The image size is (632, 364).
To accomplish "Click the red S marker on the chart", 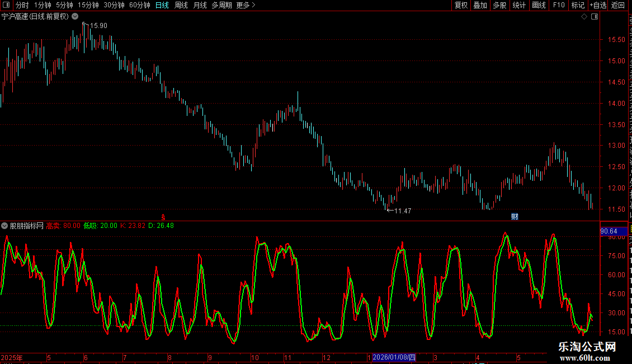I will click(x=163, y=217).
